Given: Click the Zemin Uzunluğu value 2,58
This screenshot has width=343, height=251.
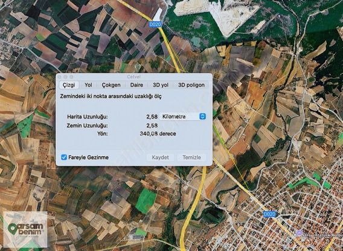Looking at the screenshot, I should click(x=152, y=126).
